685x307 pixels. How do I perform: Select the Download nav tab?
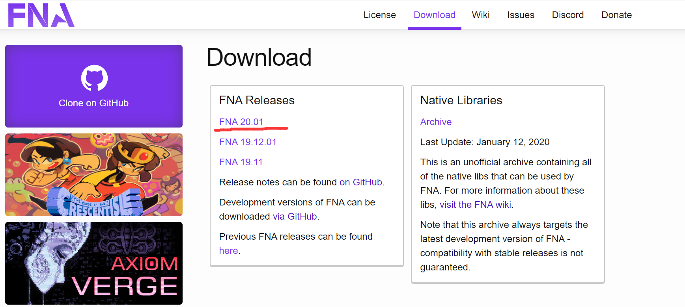[434, 15]
